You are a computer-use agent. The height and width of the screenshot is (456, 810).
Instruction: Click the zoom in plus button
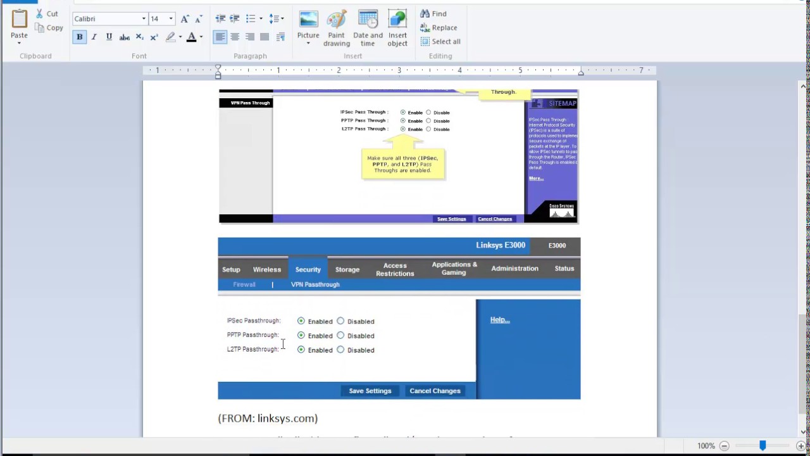[x=801, y=446]
